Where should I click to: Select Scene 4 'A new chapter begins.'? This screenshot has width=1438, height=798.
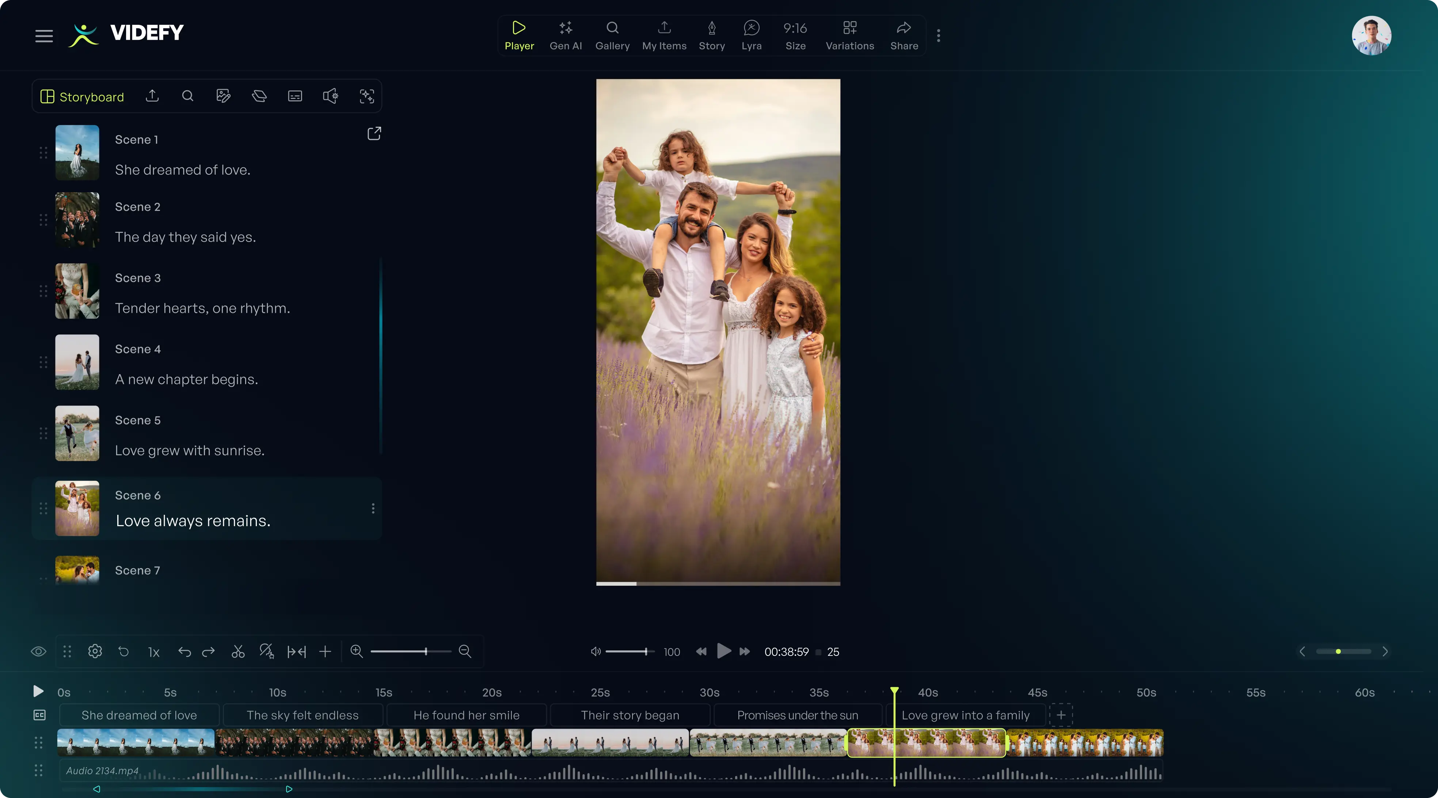coord(206,362)
